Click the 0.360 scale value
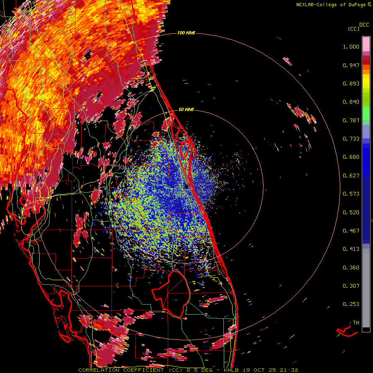 click(x=351, y=267)
